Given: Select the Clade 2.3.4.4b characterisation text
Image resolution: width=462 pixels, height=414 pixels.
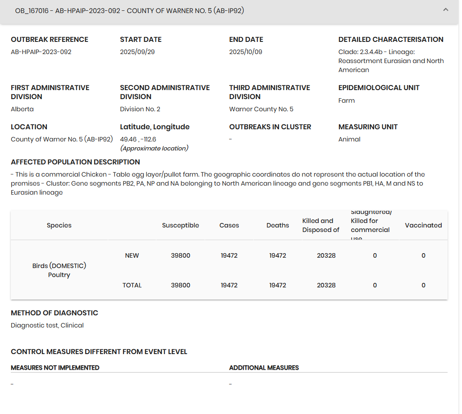Looking at the screenshot, I should pyautogui.click(x=391, y=61).
